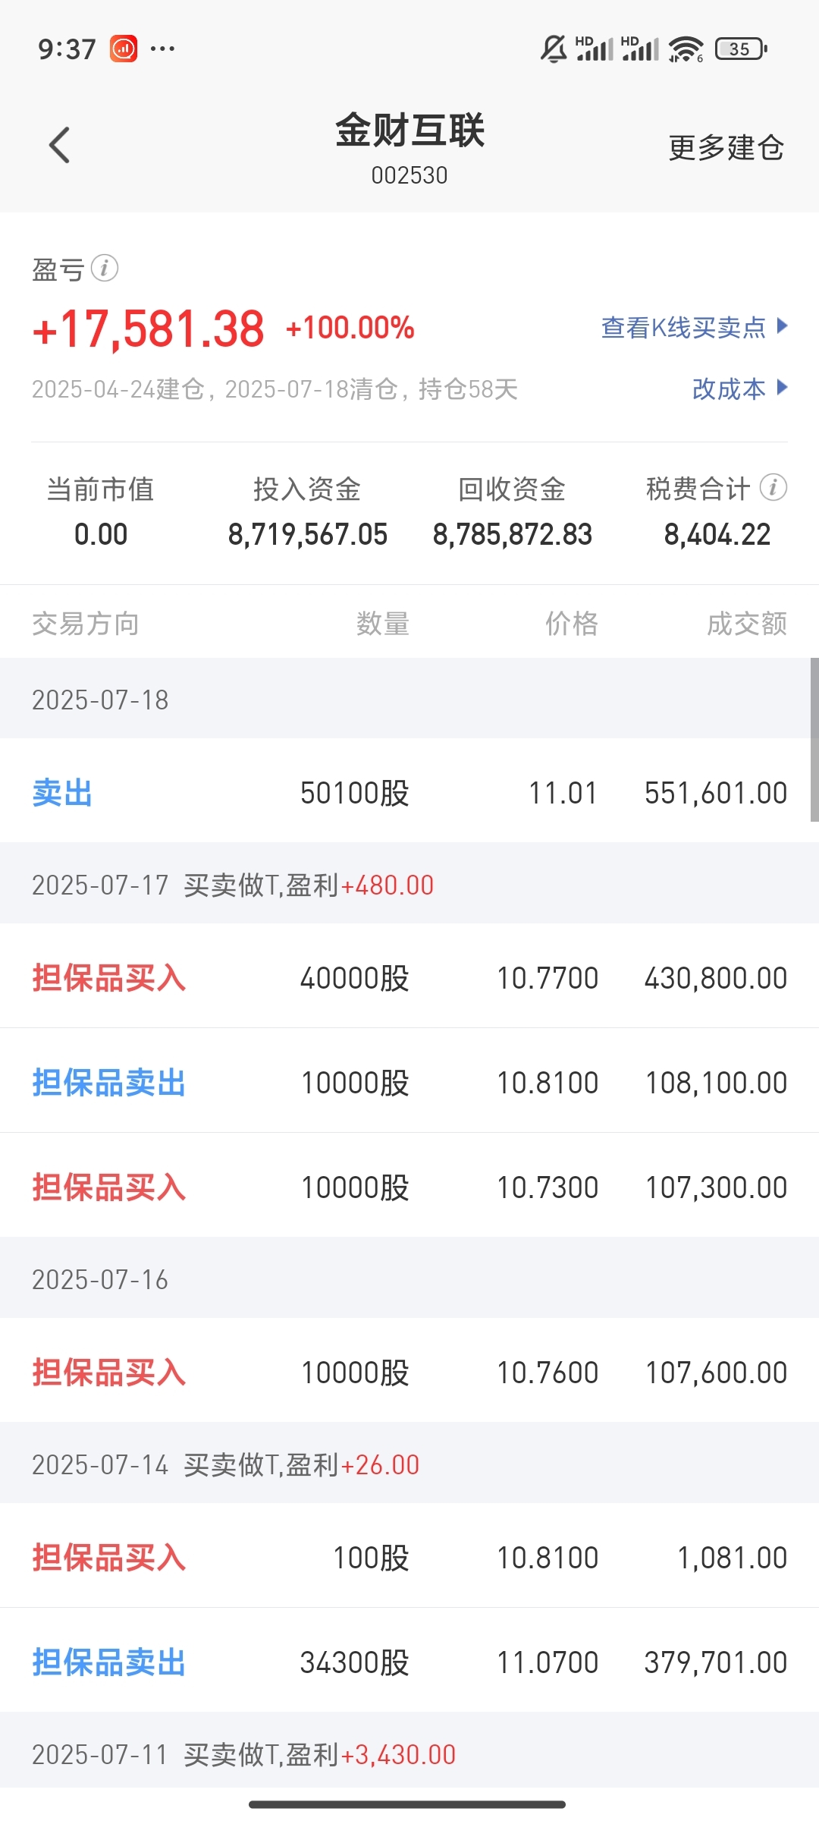This screenshot has height=1821, width=819.
Task: Tap the arrow beside 改成本
Action: (x=782, y=388)
